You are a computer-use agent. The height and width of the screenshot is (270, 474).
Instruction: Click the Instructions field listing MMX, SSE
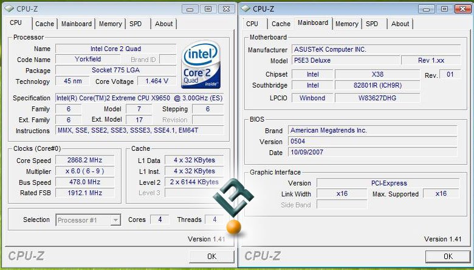[x=139, y=130]
